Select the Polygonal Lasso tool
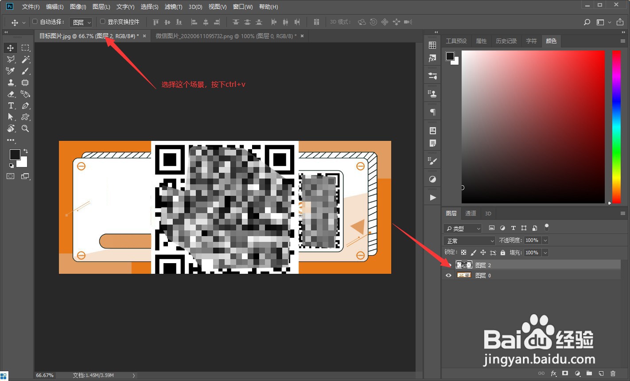Image resolution: width=630 pixels, height=381 pixels. (x=11, y=59)
